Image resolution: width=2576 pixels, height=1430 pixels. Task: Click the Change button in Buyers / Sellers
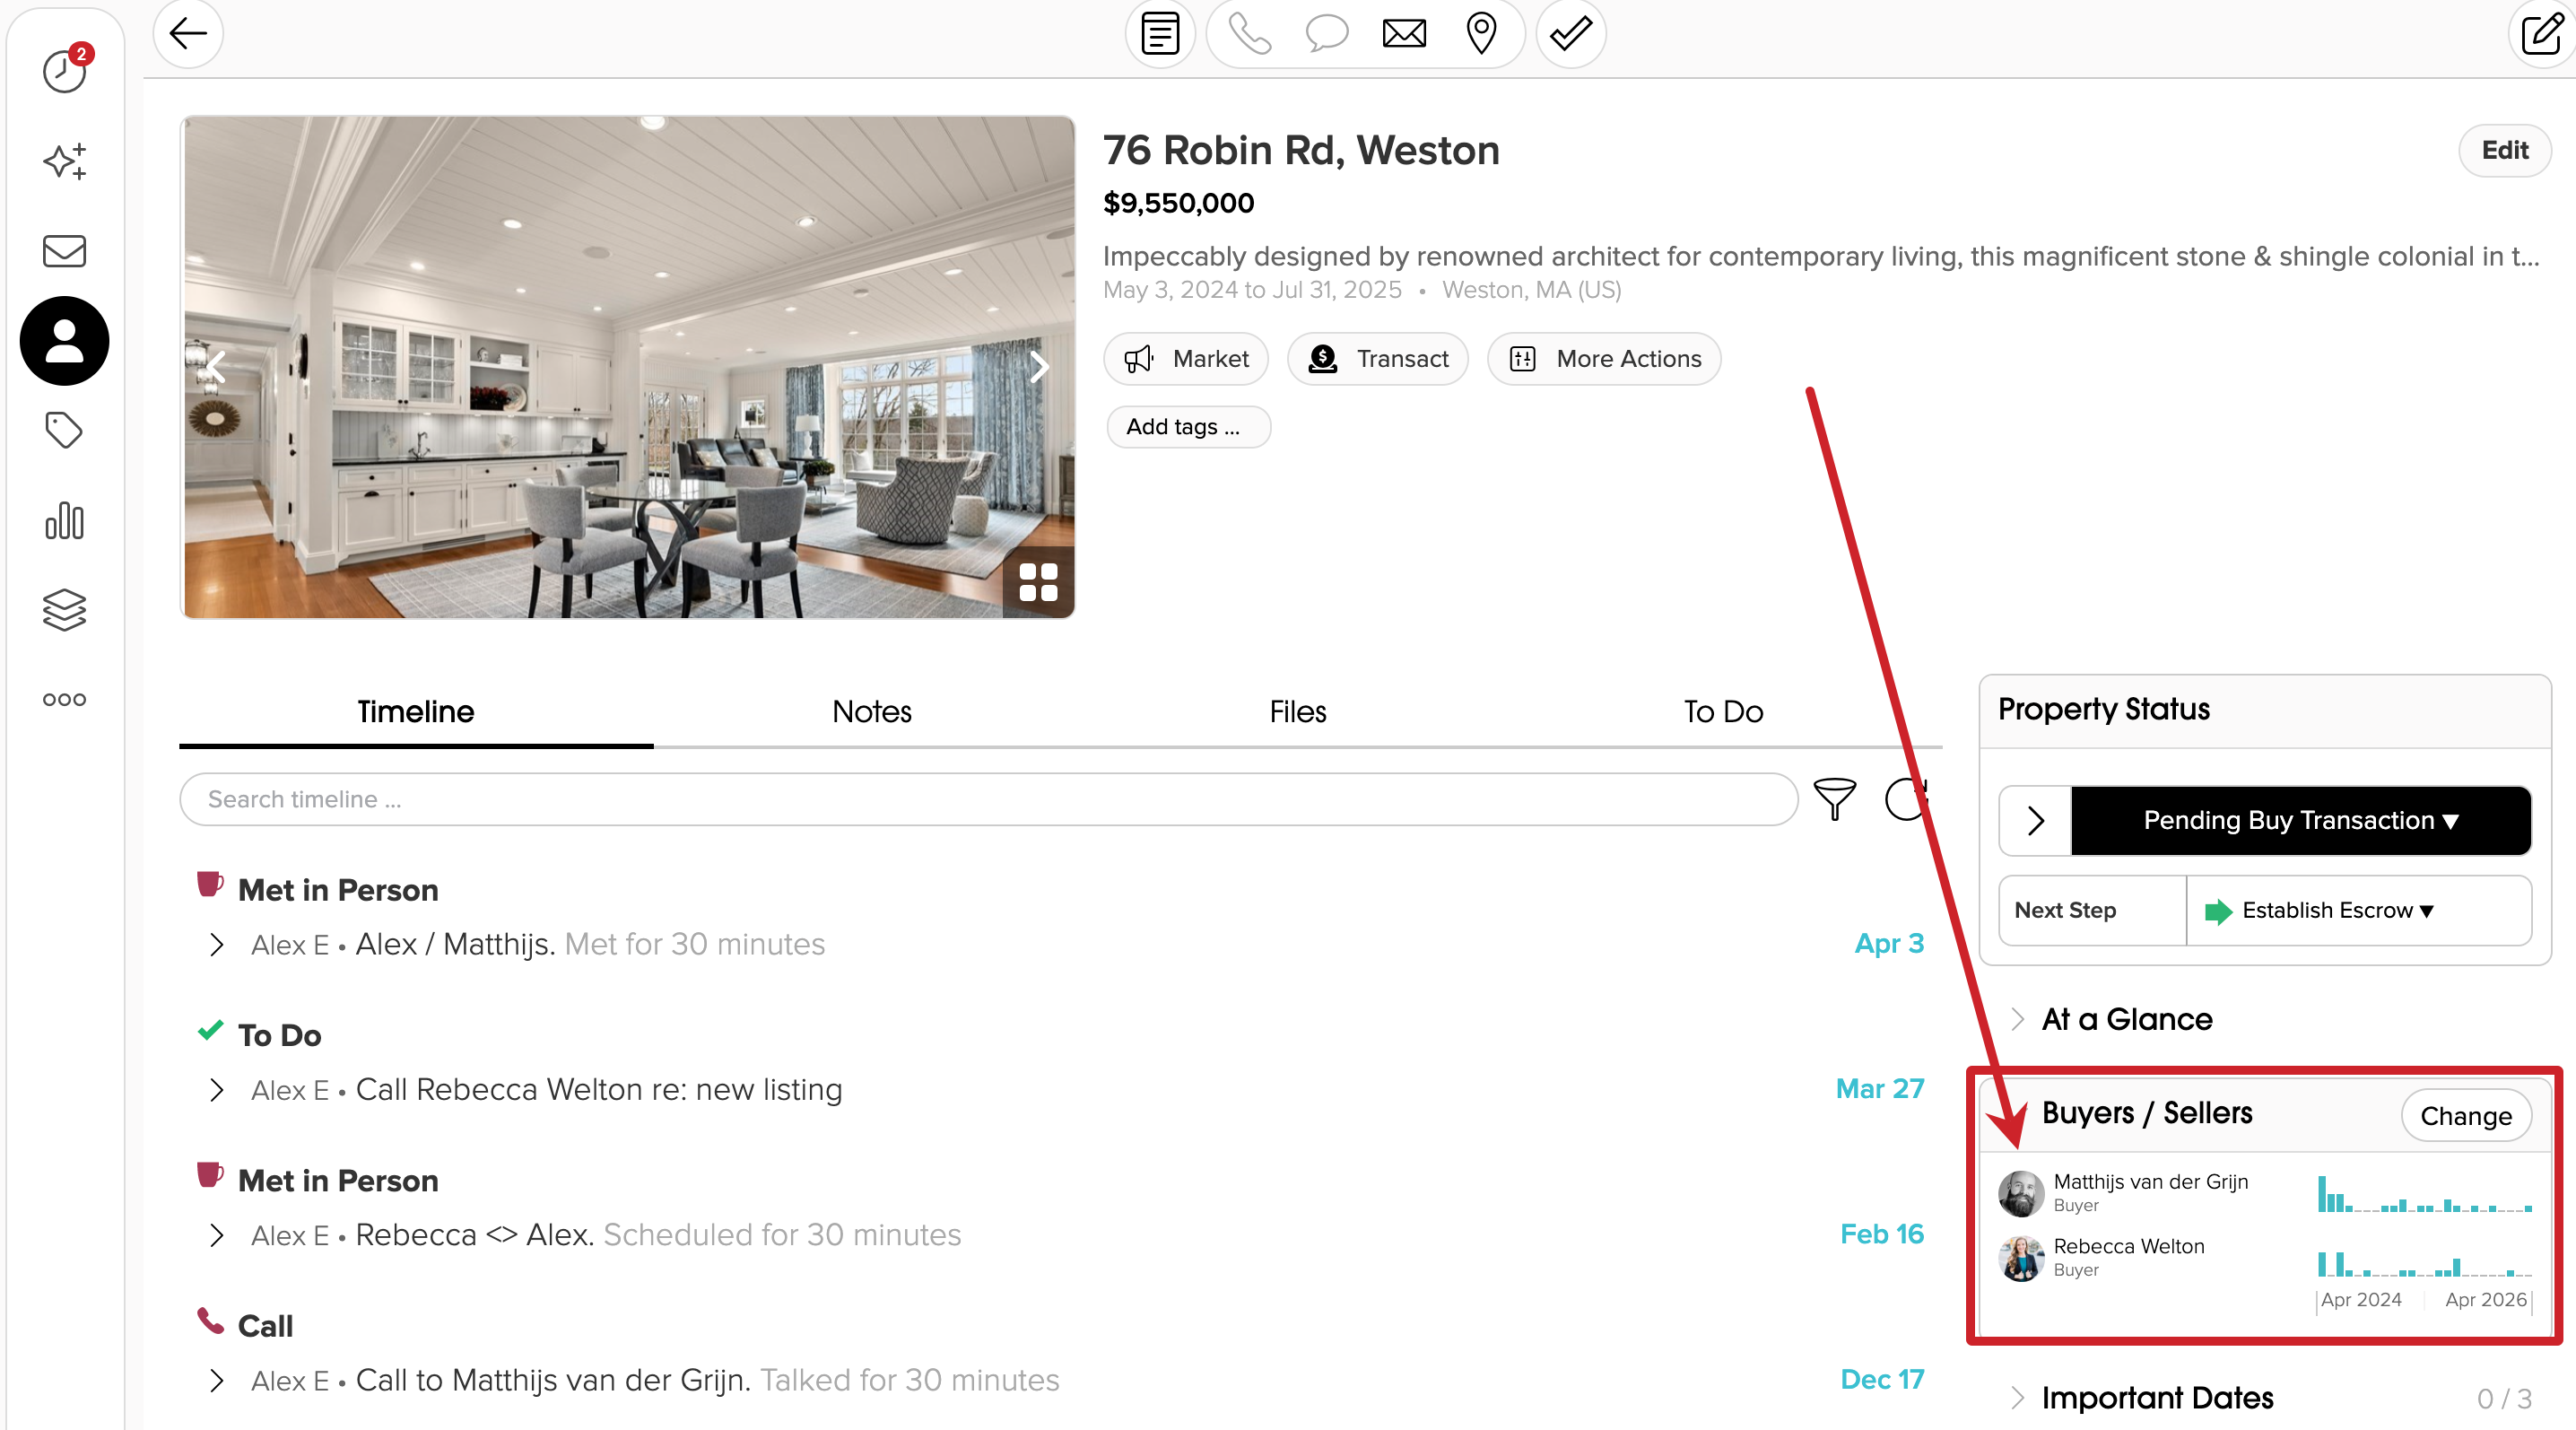[2465, 1115]
